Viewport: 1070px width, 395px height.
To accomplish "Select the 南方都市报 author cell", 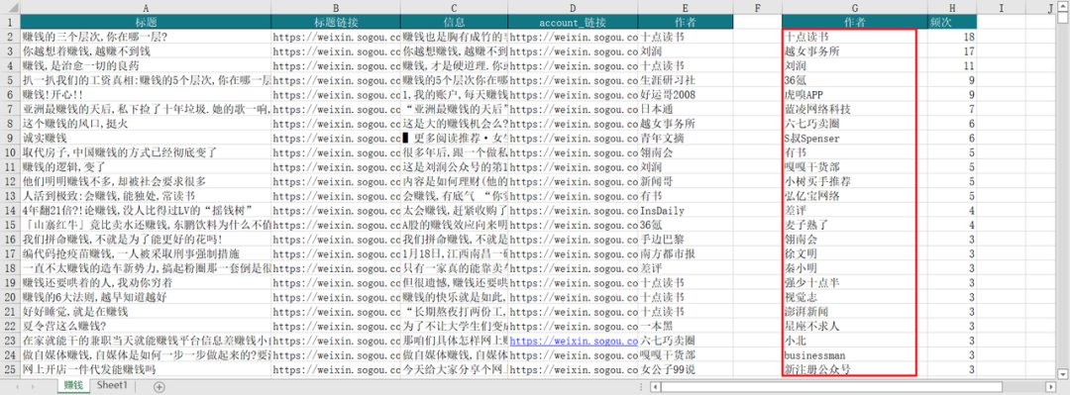I will coord(686,253).
